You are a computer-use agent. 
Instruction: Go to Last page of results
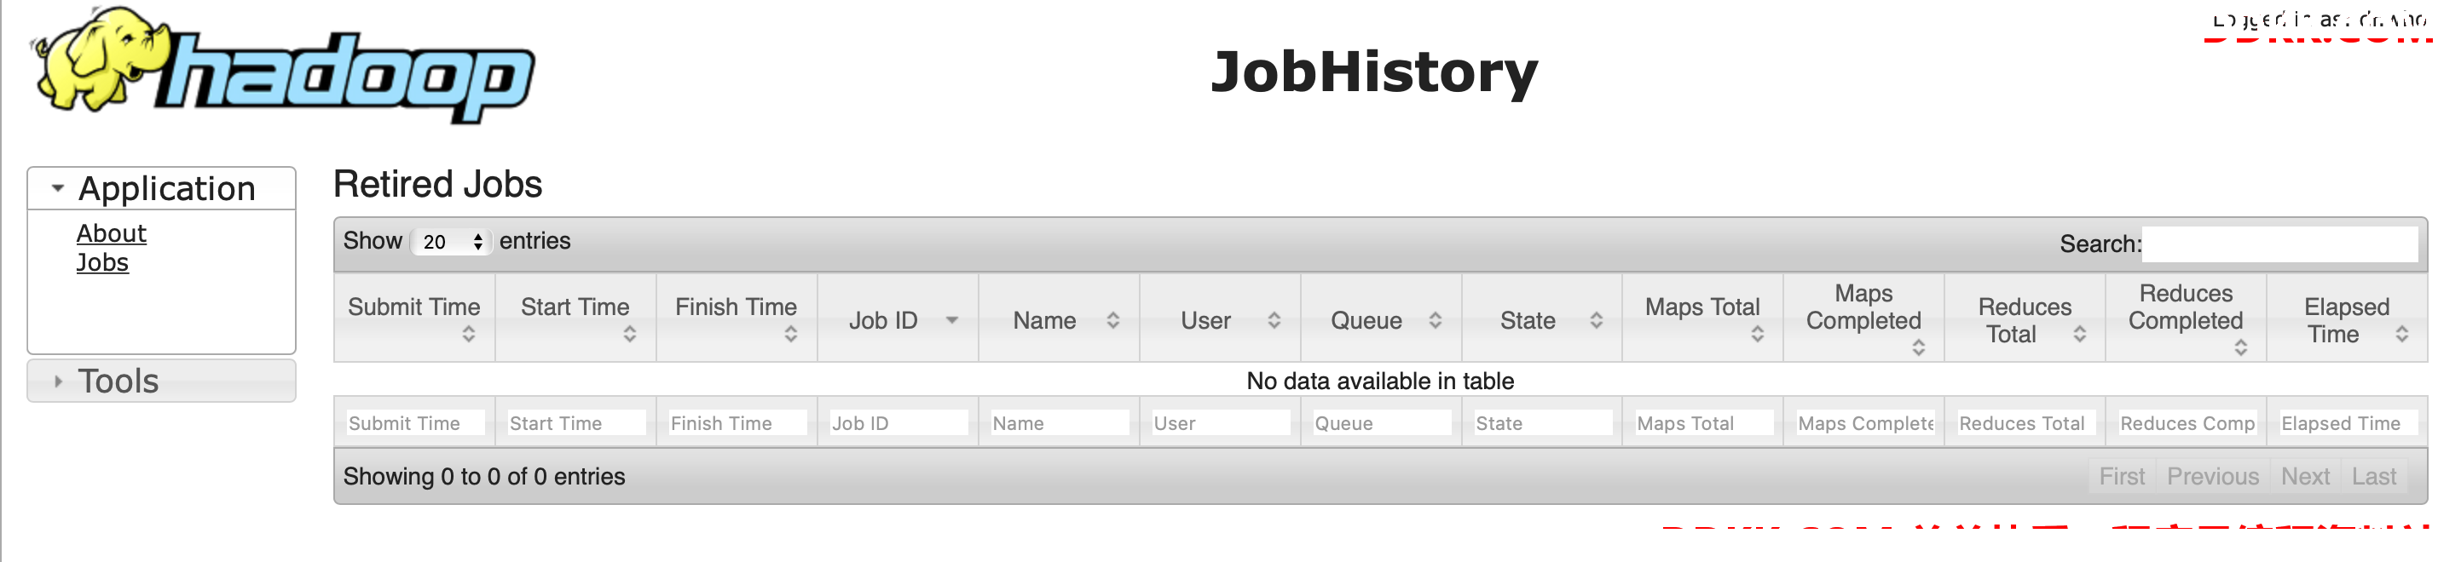(x=2374, y=477)
